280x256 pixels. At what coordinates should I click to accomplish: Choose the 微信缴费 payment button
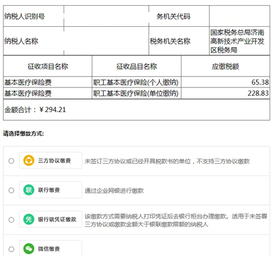[51, 248]
